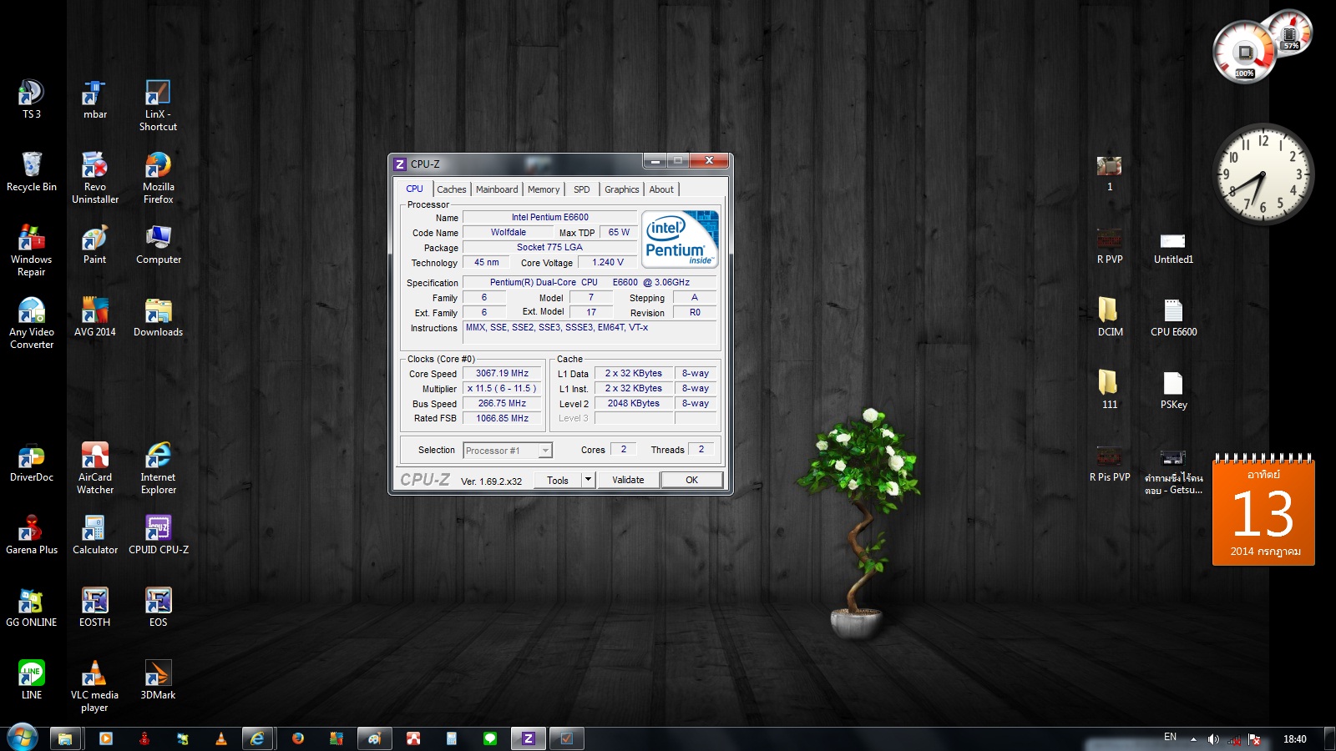Open the folder named 111
The image size is (1336, 751).
tap(1110, 389)
